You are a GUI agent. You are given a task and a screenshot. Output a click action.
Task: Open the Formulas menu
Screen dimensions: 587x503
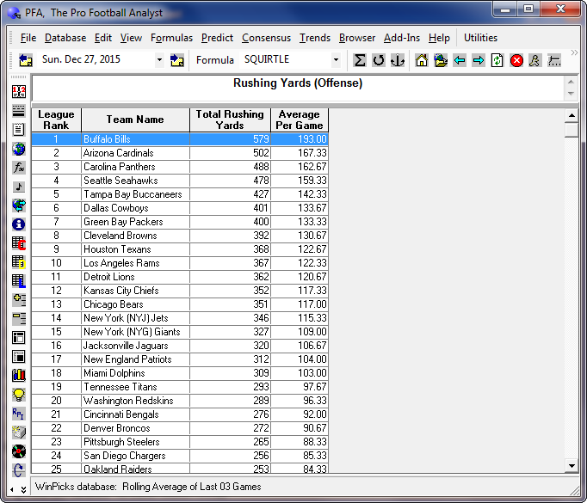tap(171, 38)
